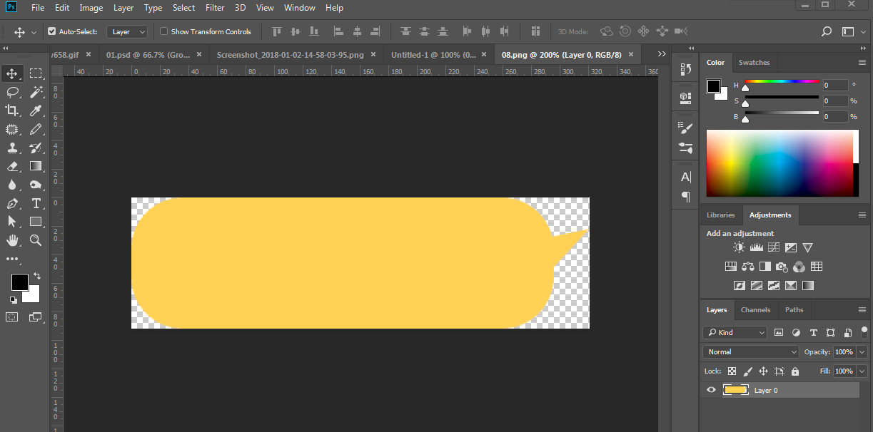The width and height of the screenshot is (873, 432).
Task: Open the Fill dropdown arrow
Action: coord(862,371)
